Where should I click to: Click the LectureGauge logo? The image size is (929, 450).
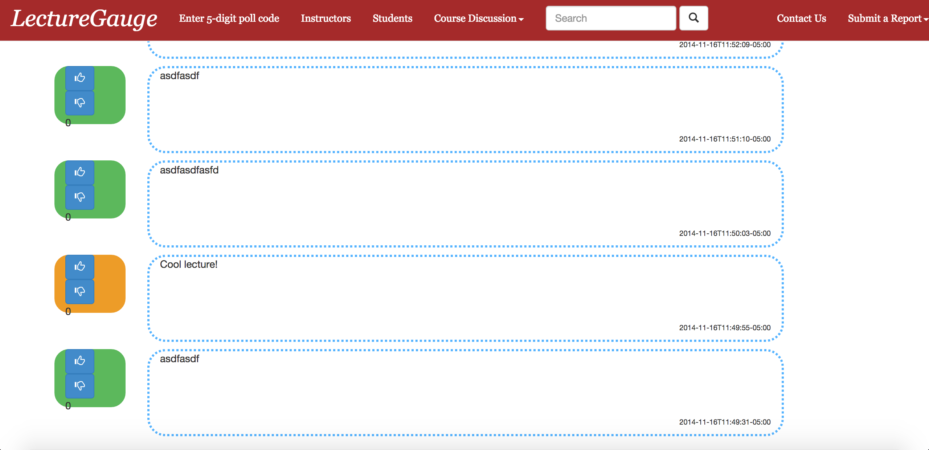pyautogui.click(x=84, y=19)
